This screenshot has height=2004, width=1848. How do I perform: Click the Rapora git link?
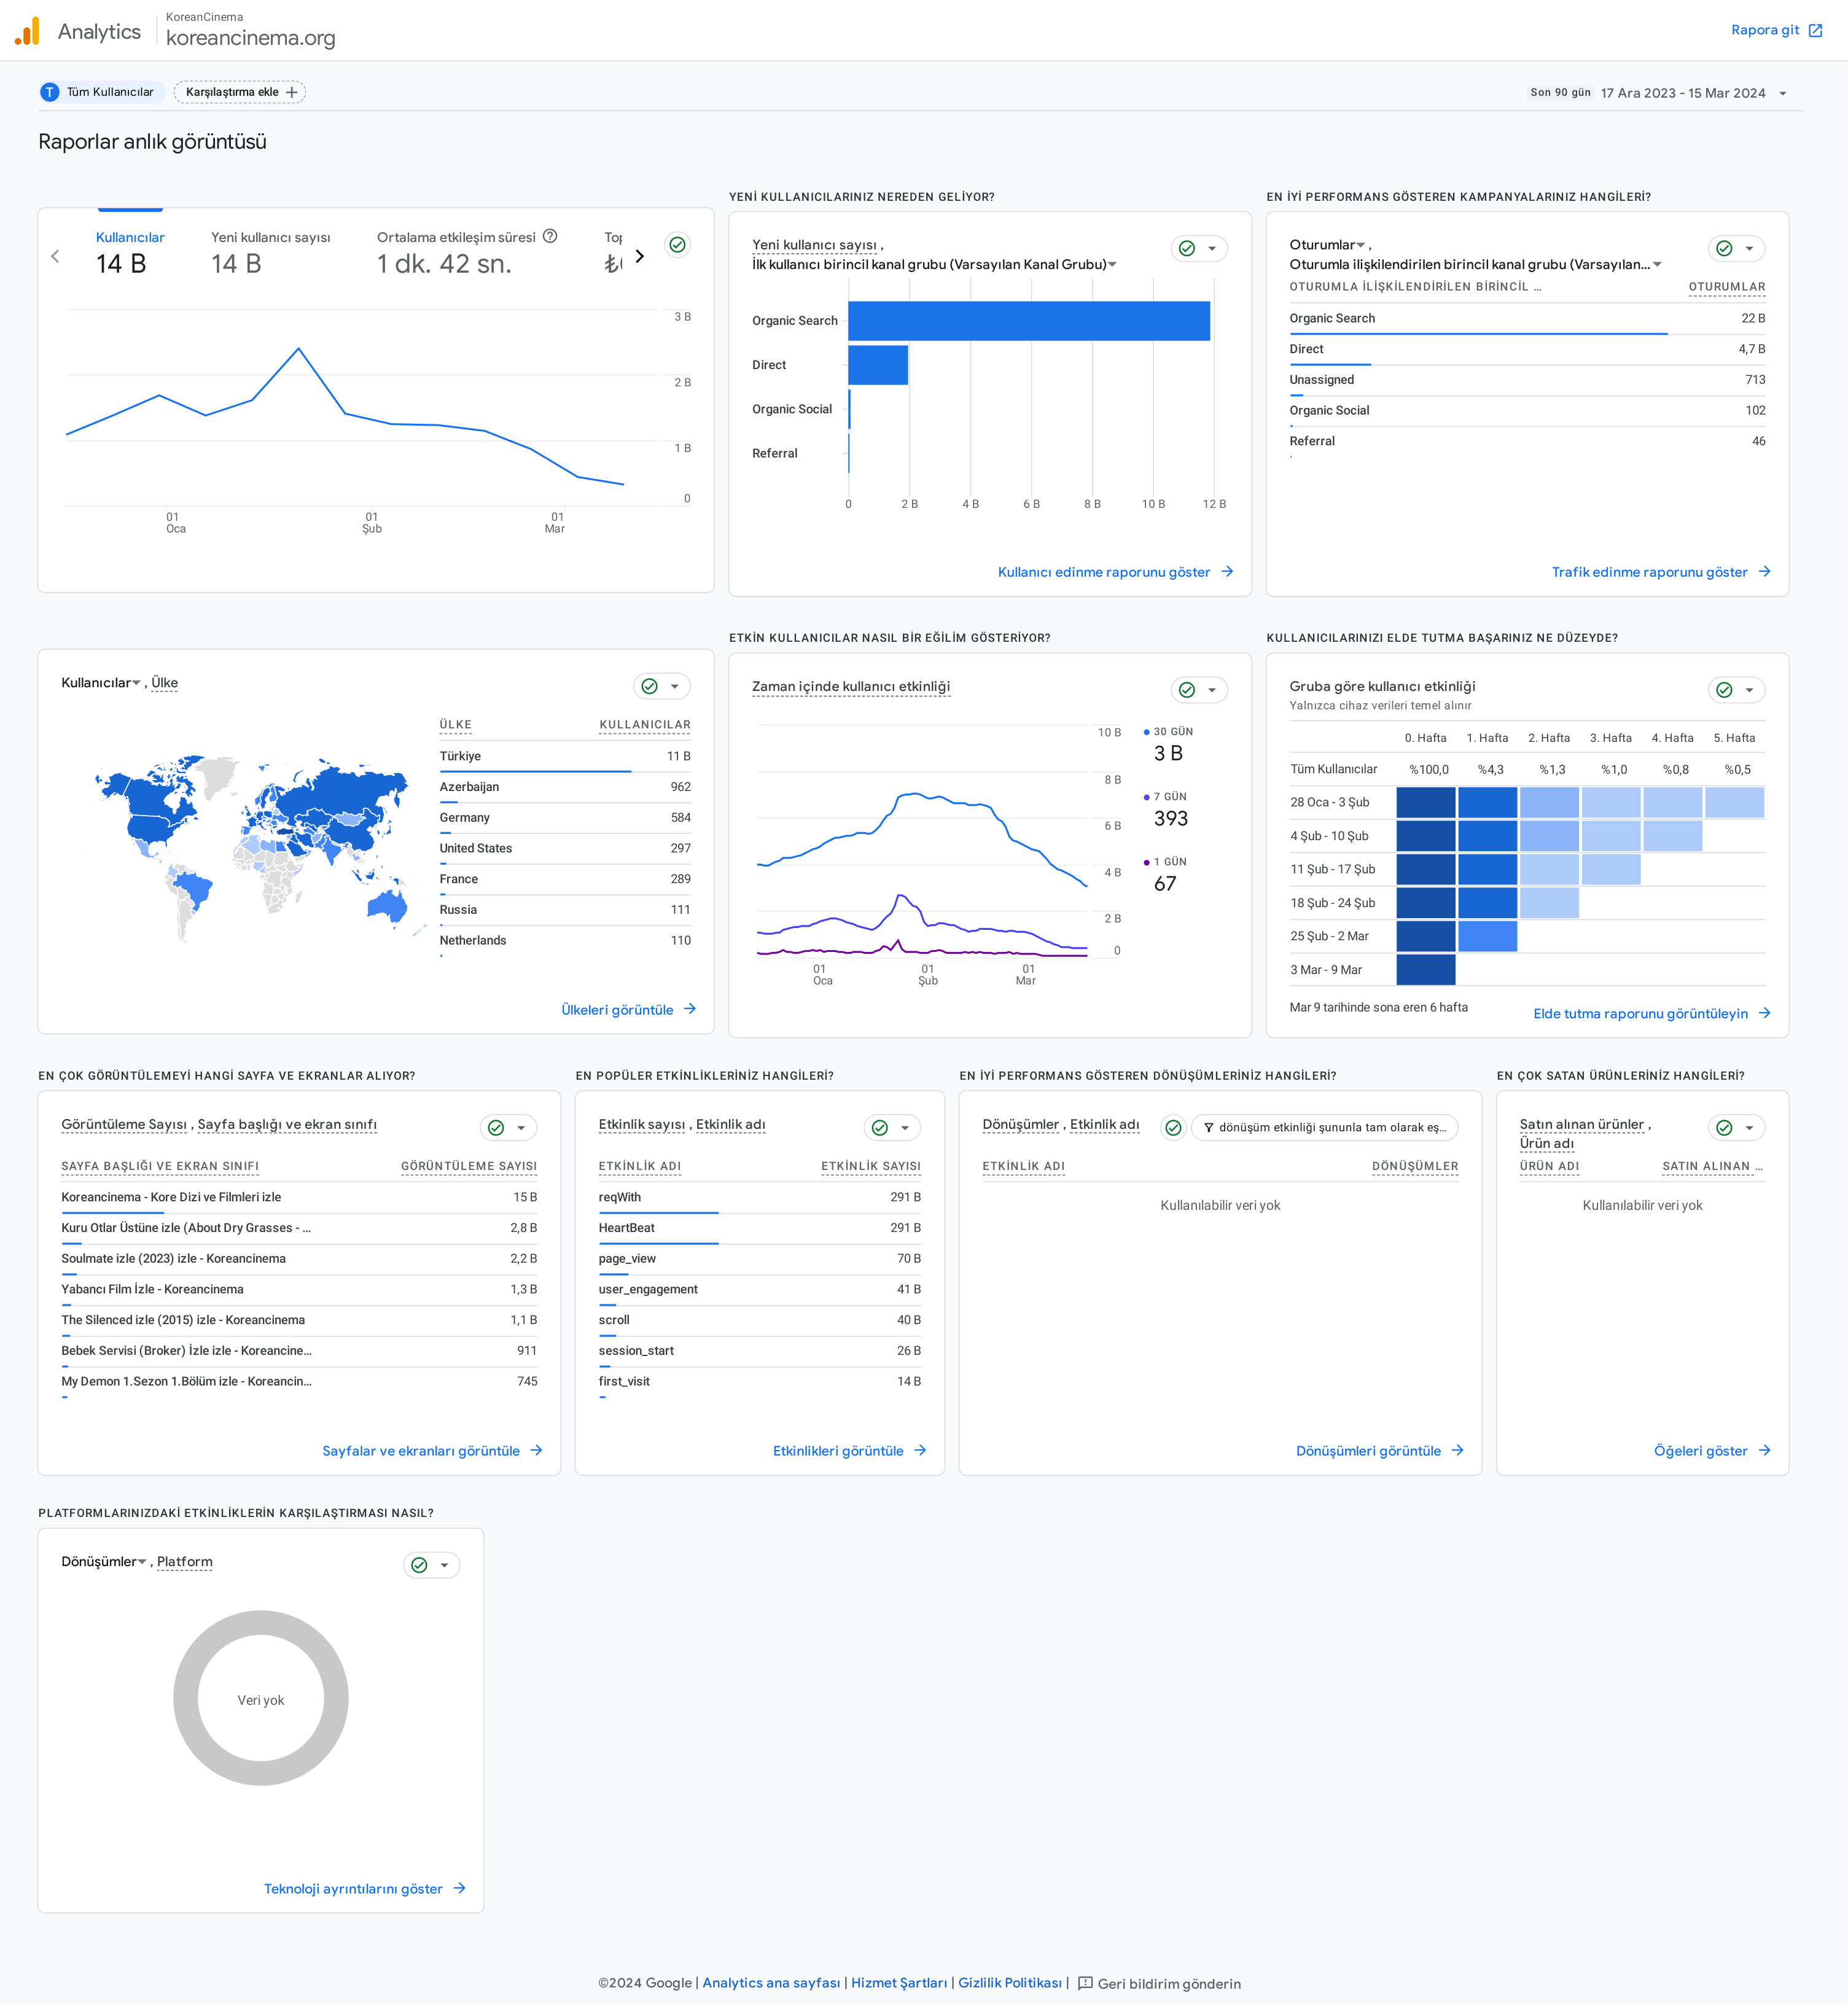coord(1776,30)
